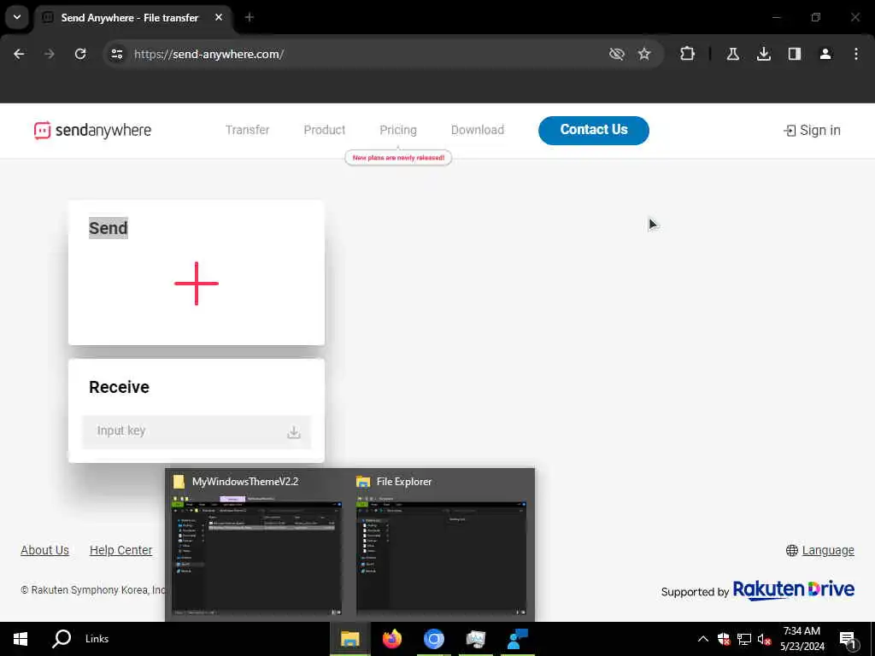The height and width of the screenshot is (656, 875).
Task: Bookmark this page with the star icon
Action: click(x=644, y=54)
